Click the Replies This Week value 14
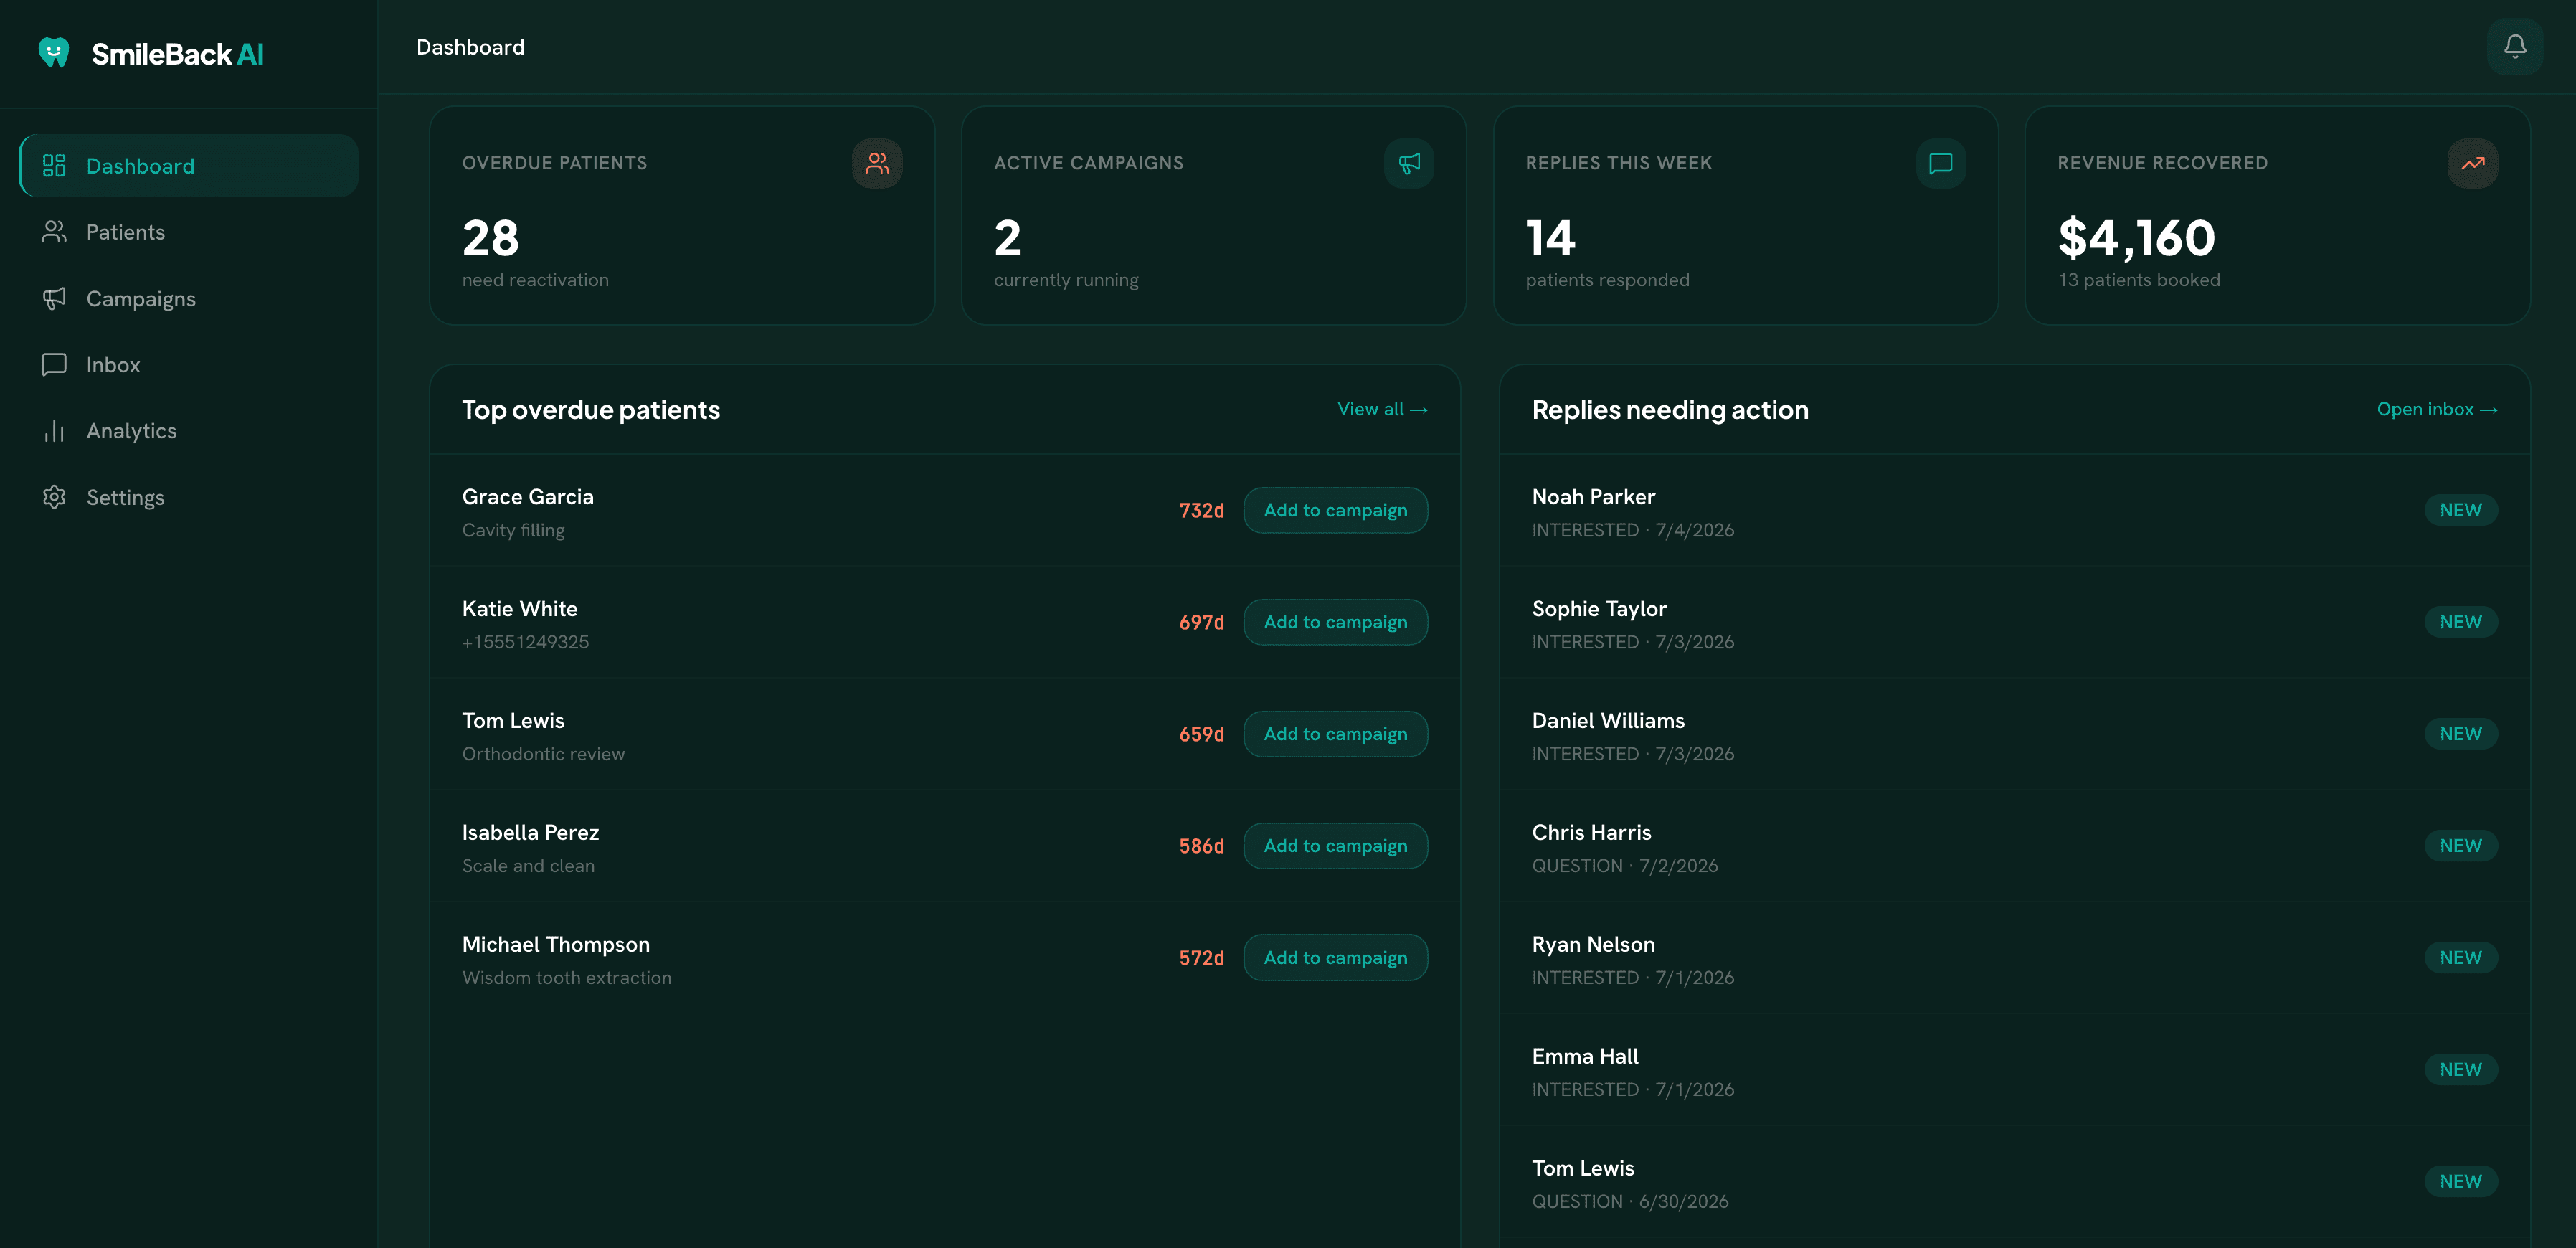 (1550, 238)
